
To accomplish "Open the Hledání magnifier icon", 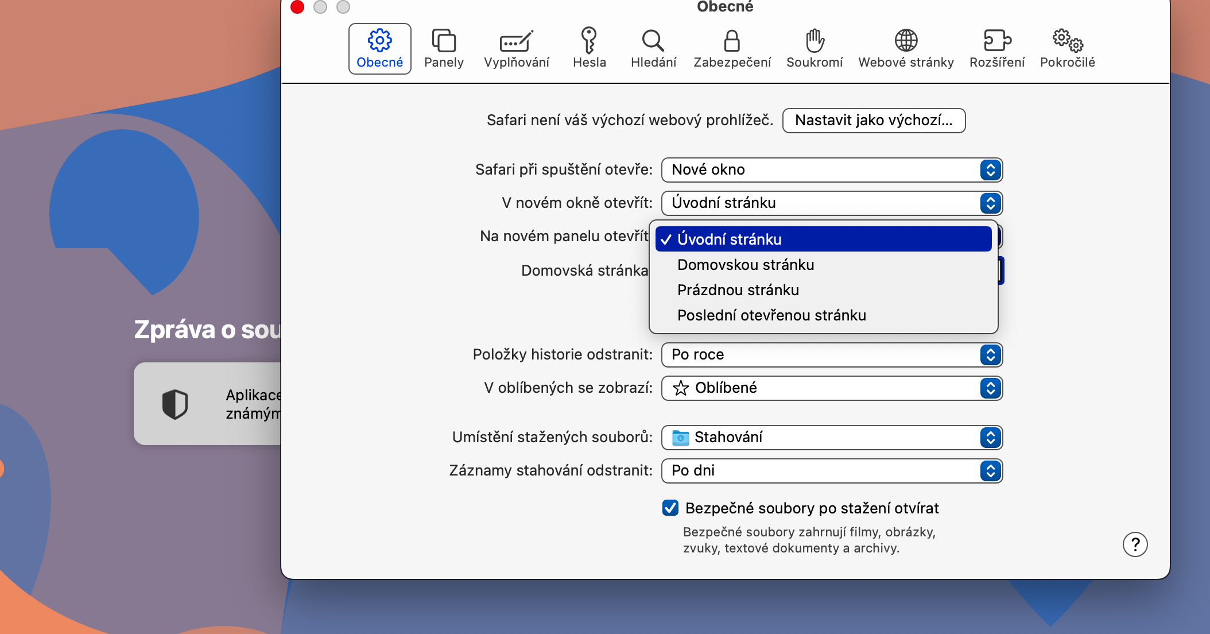I will [x=653, y=41].
